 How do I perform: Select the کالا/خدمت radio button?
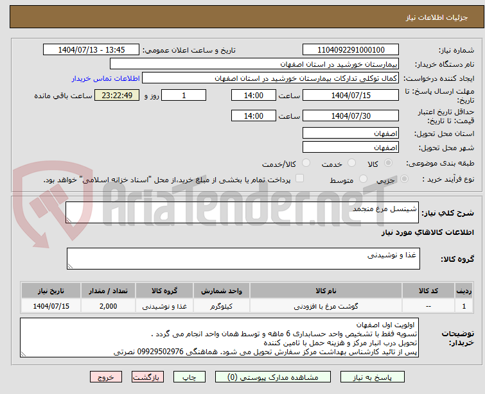coord(306,162)
